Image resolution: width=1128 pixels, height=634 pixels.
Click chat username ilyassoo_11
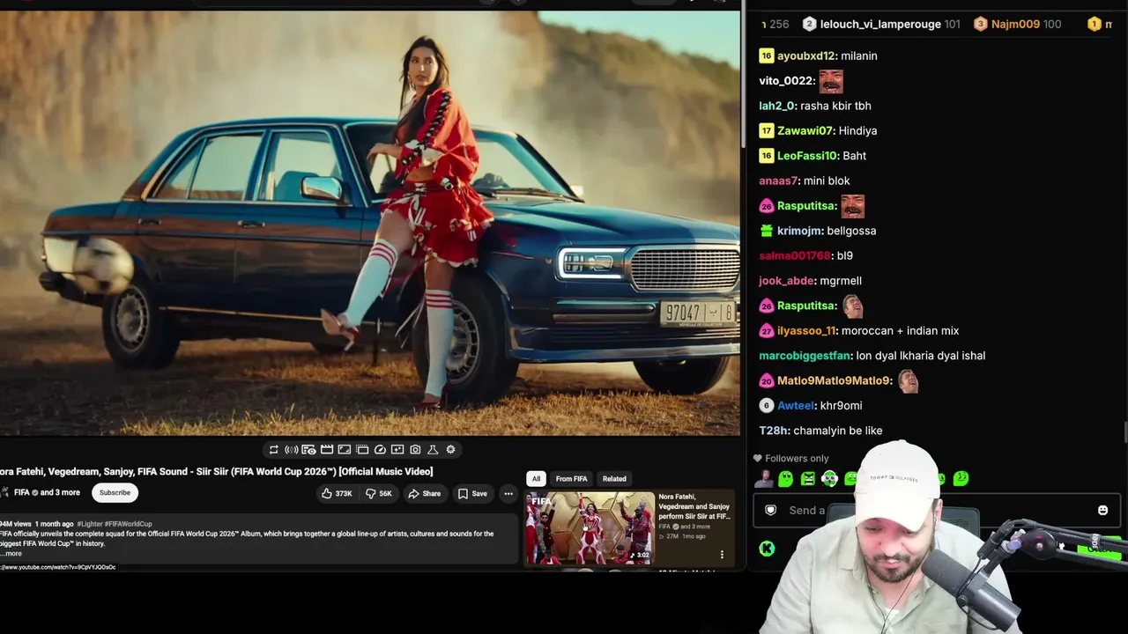point(806,331)
